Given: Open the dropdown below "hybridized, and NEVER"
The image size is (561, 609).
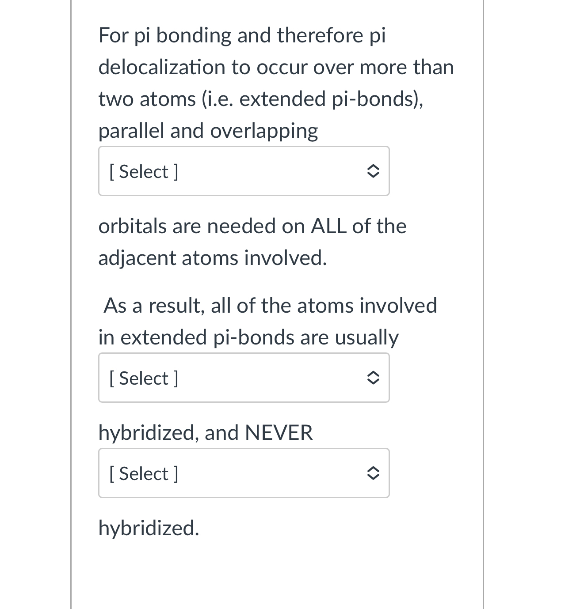Looking at the screenshot, I should (244, 473).
